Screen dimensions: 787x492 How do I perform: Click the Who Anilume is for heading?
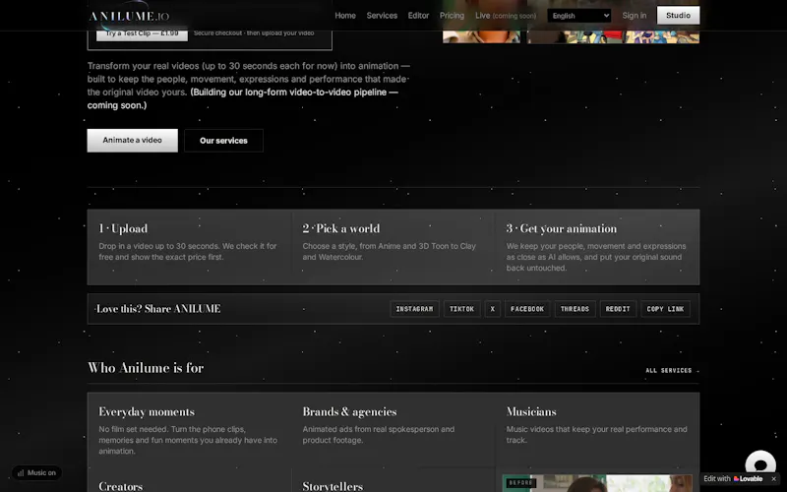(146, 367)
